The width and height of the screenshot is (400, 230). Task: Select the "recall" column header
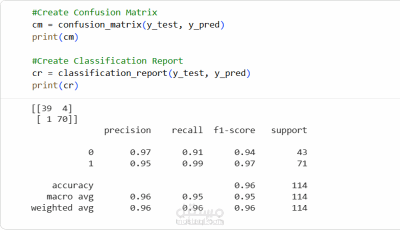187,130
